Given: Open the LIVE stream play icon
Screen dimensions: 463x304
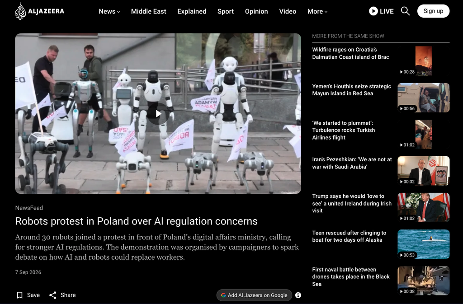Looking at the screenshot, I should point(373,11).
